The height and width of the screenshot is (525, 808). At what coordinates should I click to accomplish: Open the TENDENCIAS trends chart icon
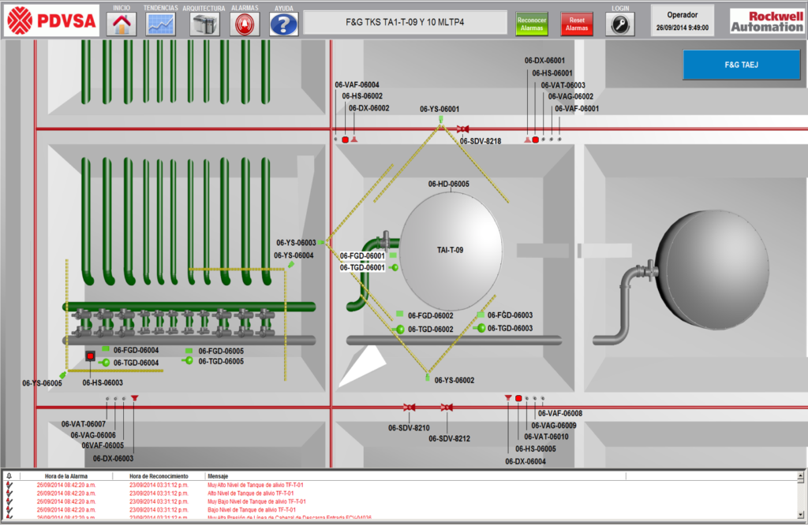[x=161, y=24]
